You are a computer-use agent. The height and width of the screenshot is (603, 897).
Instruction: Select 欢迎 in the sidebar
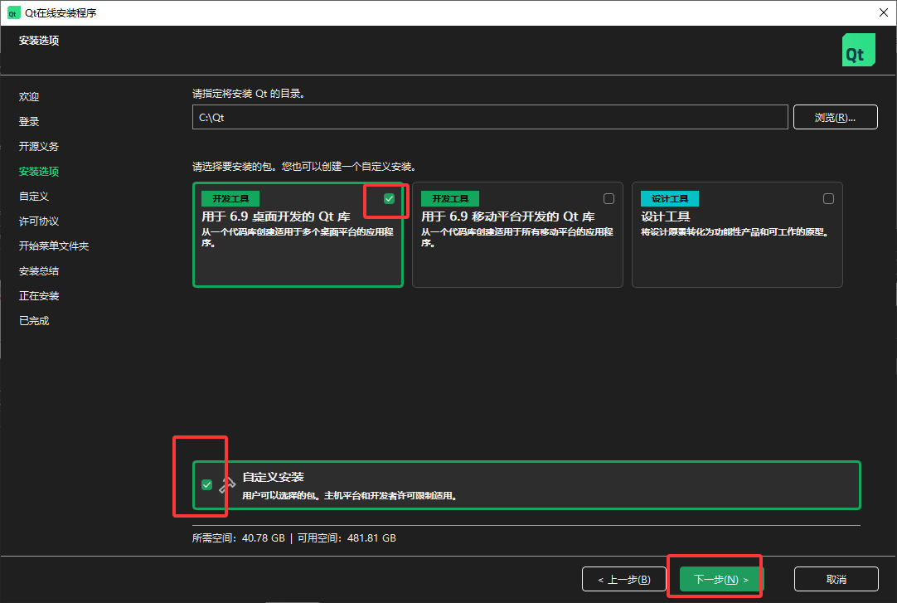29,96
